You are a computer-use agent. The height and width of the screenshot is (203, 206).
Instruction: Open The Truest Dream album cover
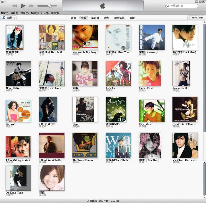[85, 145]
